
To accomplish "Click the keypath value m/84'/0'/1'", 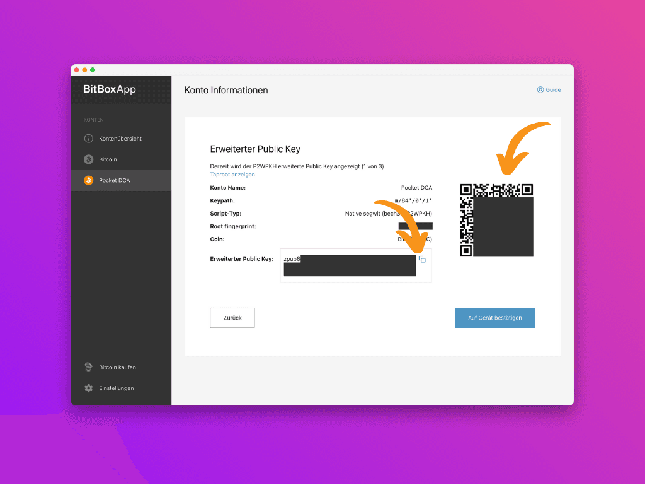I will click(413, 201).
